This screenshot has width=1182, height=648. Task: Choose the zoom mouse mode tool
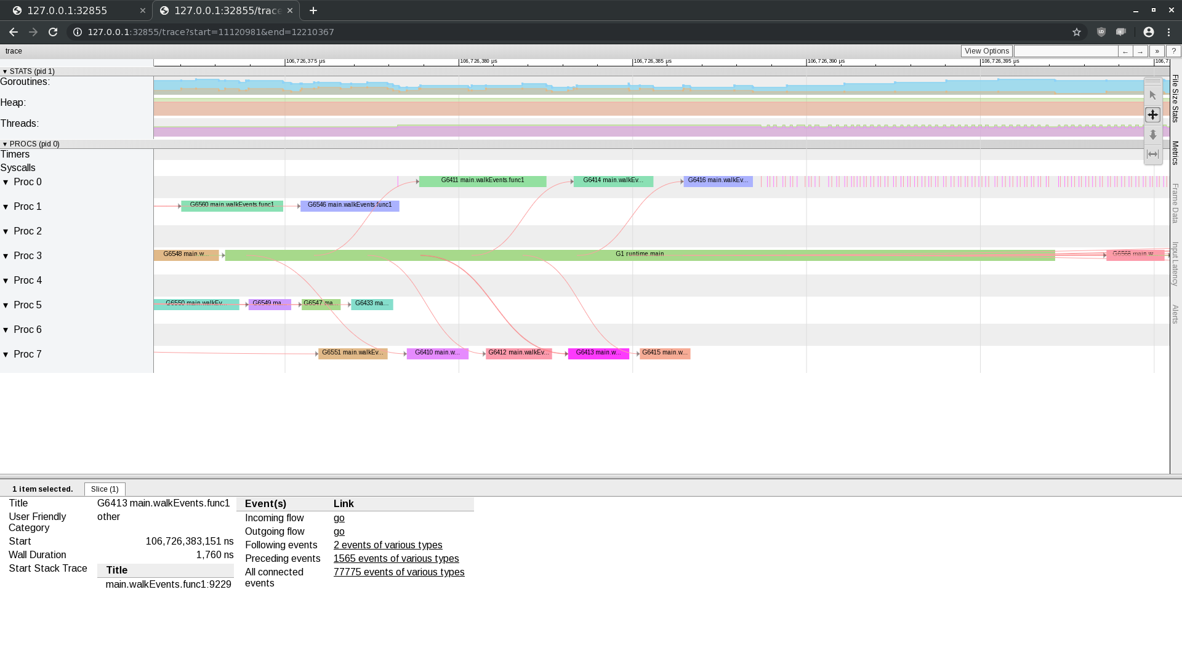pyautogui.click(x=1152, y=135)
